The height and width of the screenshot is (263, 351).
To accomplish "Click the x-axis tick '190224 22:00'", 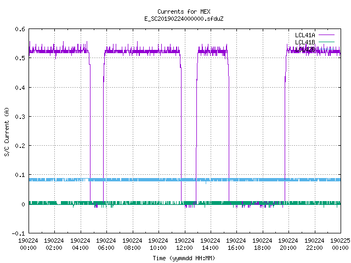I will coord(314,244).
